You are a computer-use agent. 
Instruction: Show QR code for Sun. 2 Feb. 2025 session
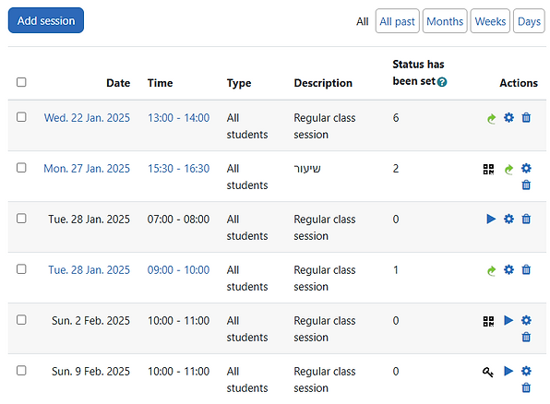point(488,321)
